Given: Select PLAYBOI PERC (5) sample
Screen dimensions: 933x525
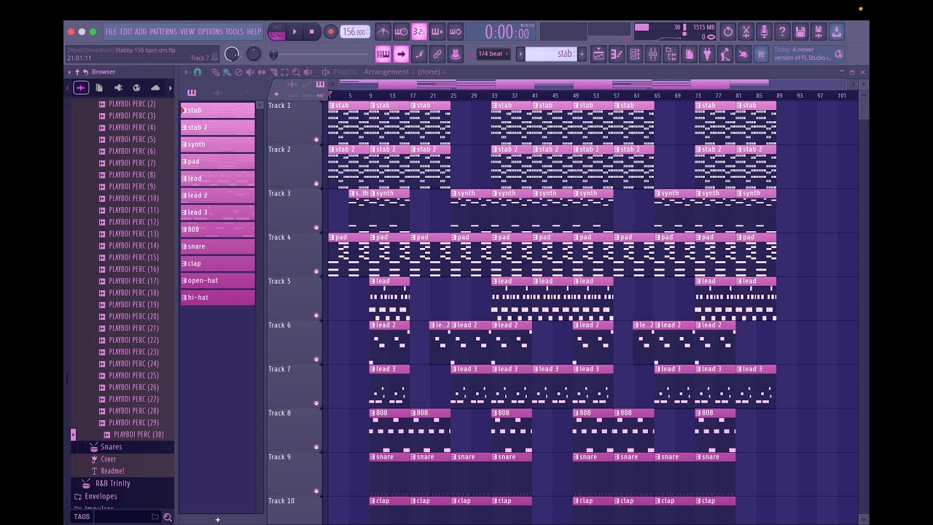Looking at the screenshot, I should point(132,139).
